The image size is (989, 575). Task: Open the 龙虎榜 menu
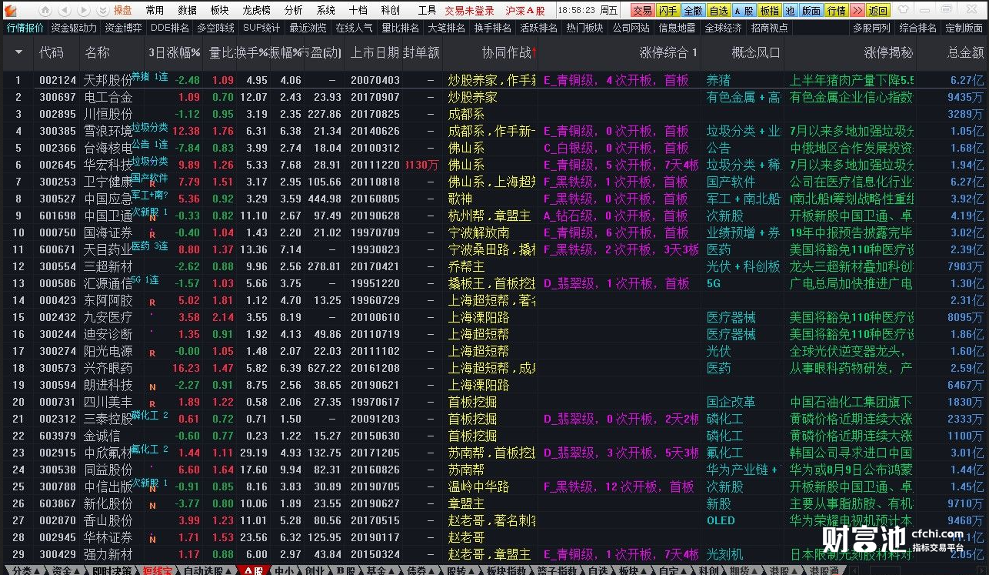[x=256, y=11]
